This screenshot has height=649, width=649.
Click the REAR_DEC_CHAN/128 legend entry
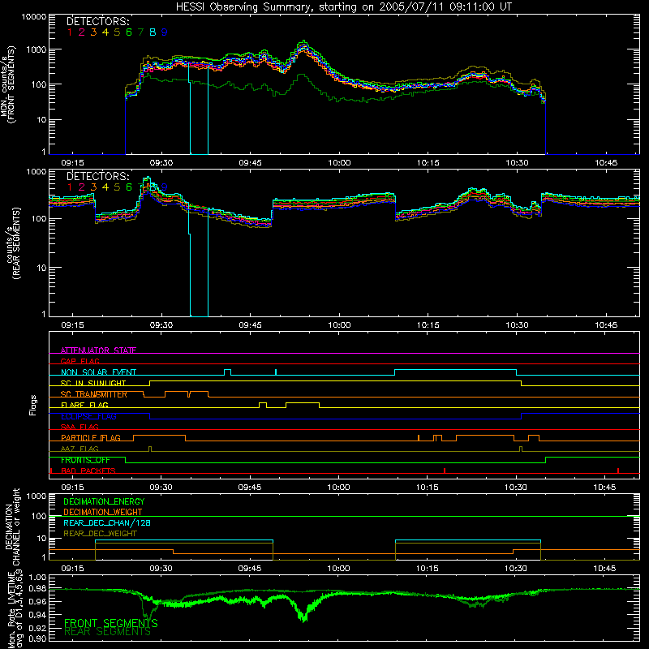[107, 522]
